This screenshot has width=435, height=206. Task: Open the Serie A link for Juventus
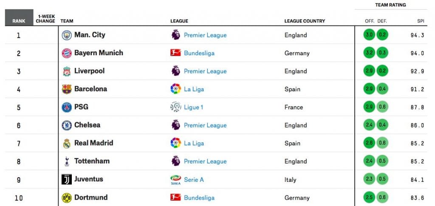point(194,180)
